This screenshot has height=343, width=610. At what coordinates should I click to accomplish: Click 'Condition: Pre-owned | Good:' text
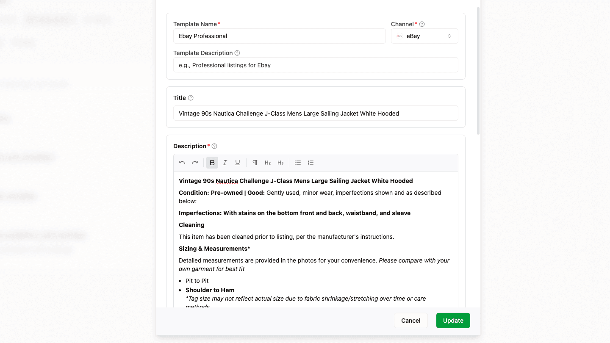[x=222, y=193]
